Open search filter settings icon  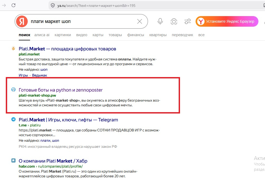click(x=188, y=21)
